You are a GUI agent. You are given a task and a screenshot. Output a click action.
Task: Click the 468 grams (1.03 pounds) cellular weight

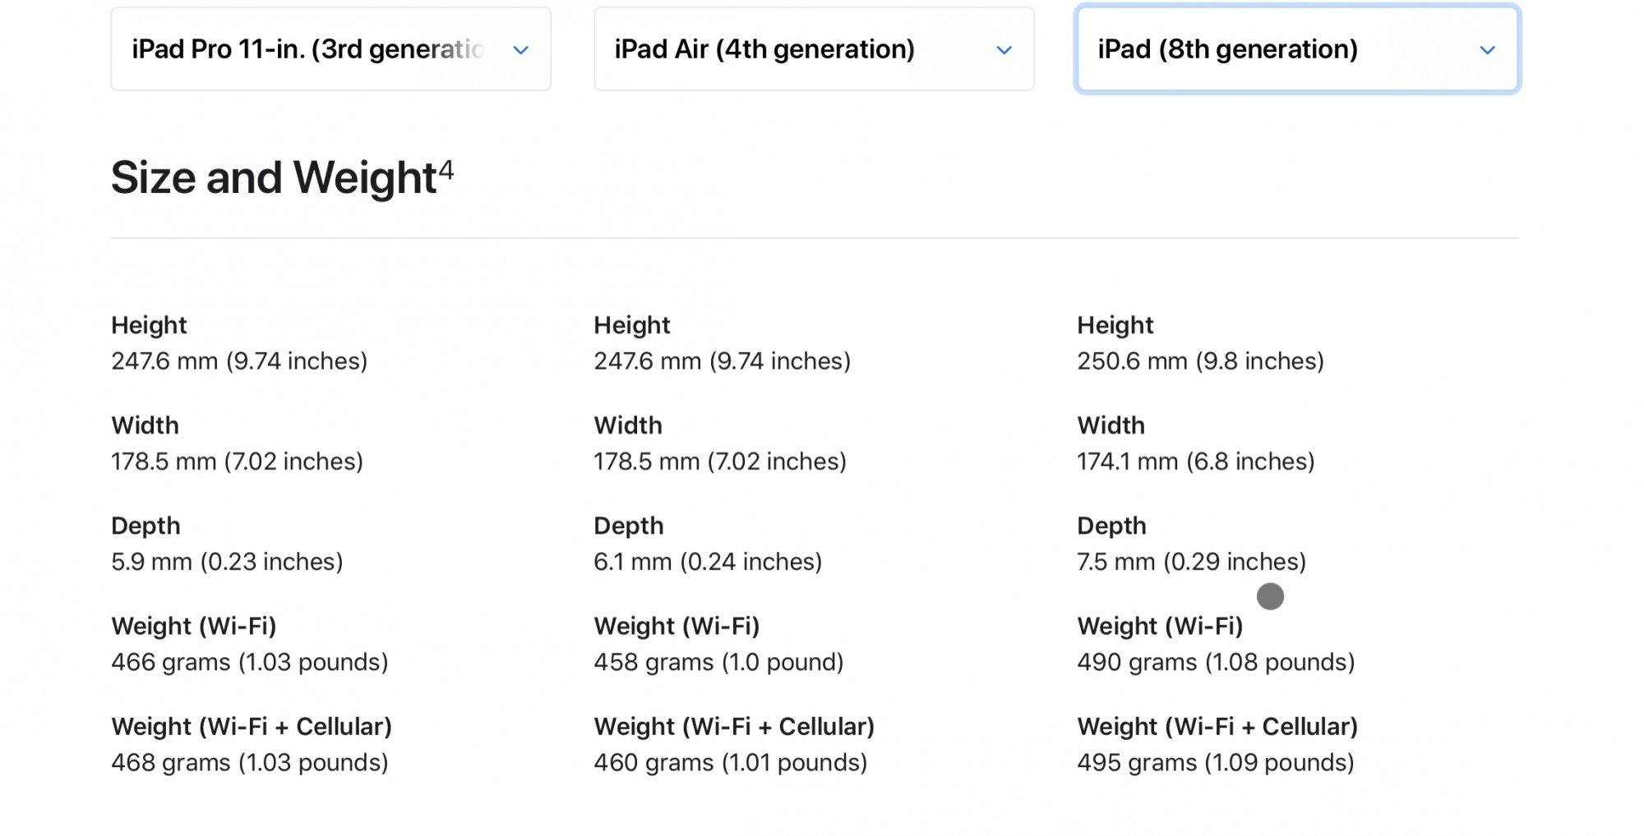click(250, 763)
